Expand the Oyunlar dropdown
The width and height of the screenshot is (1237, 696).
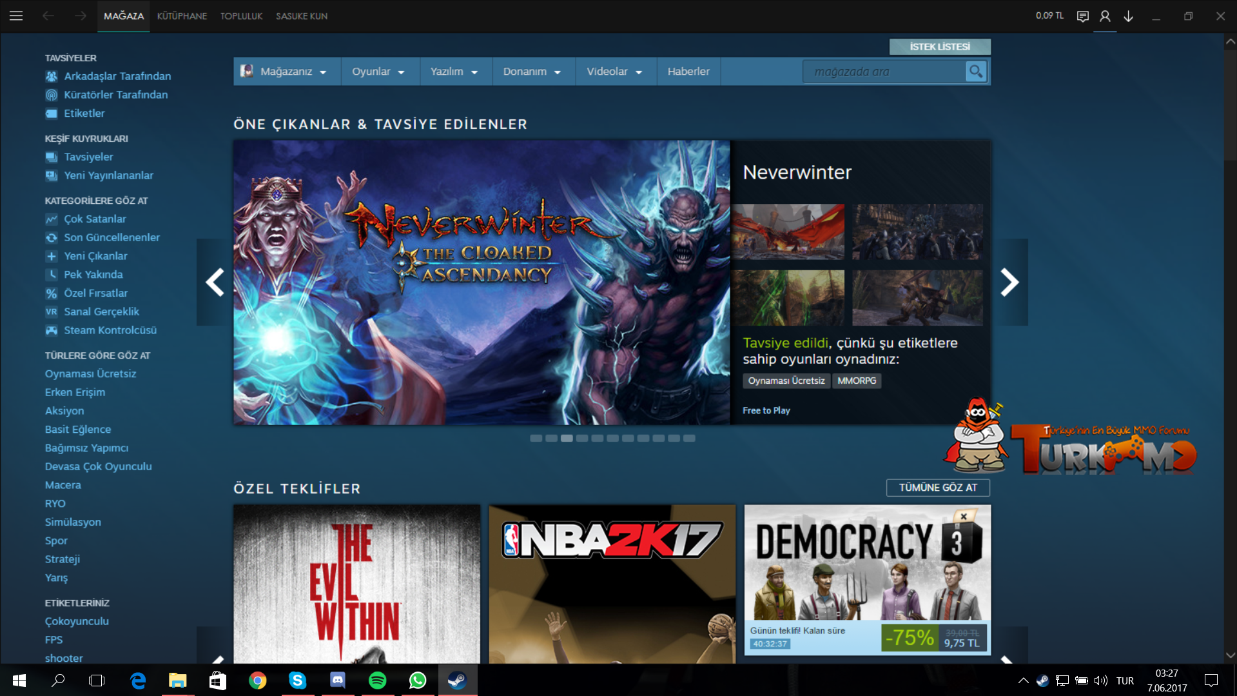click(378, 72)
